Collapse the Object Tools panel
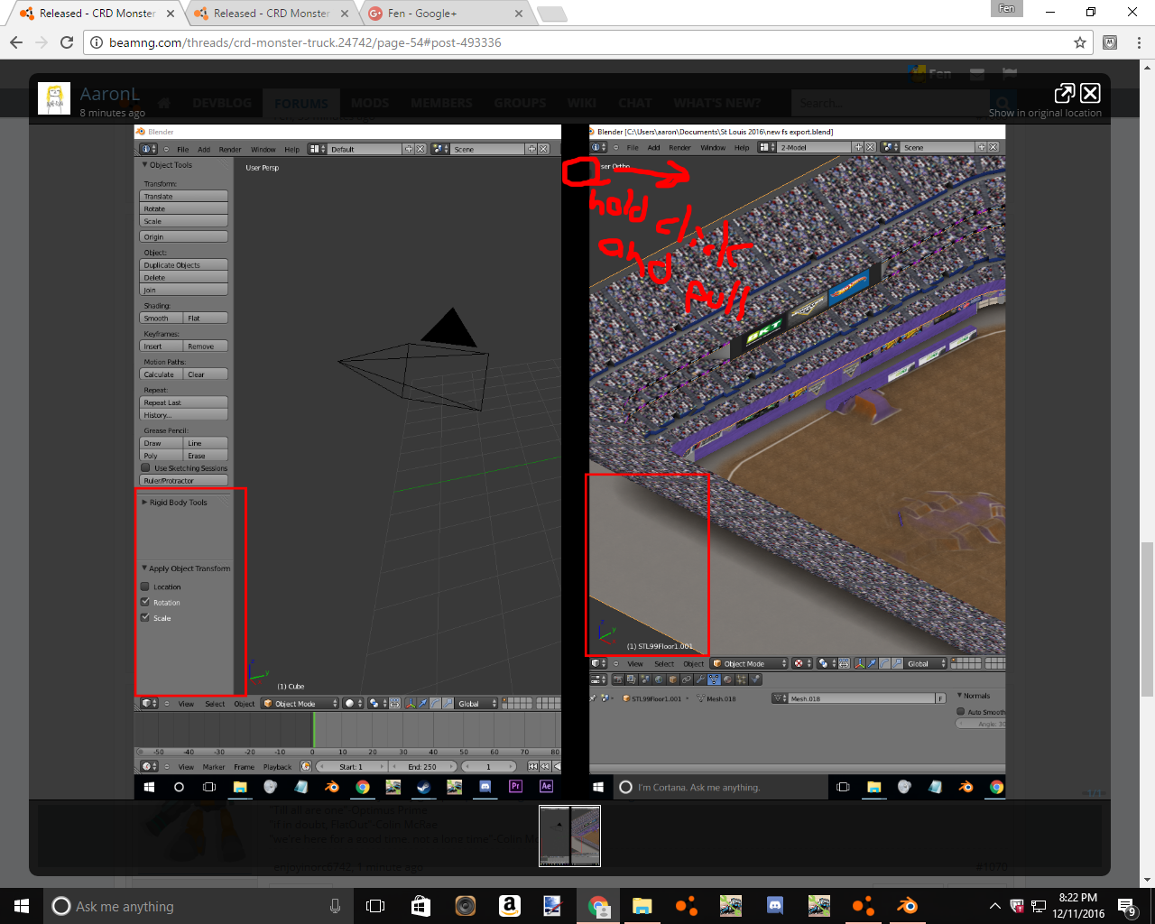 pyautogui.click(x=144, y=164)
